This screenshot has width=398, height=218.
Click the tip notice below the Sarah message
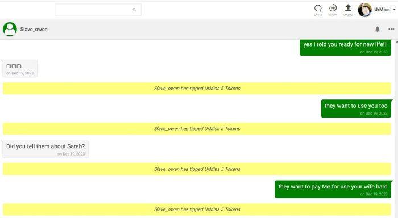[197, 169]
